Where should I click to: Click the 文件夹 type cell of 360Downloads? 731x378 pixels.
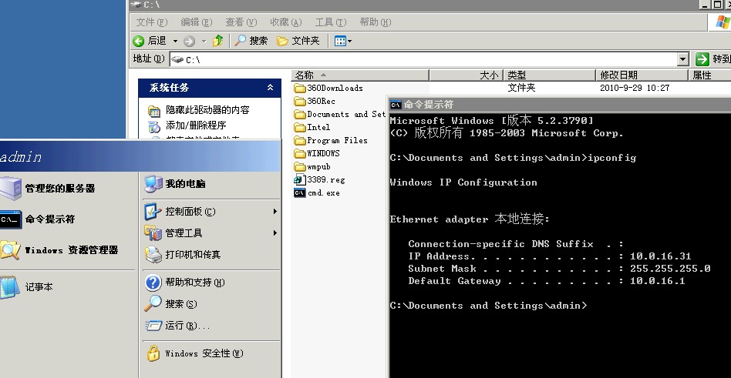[x=521, y=88]
